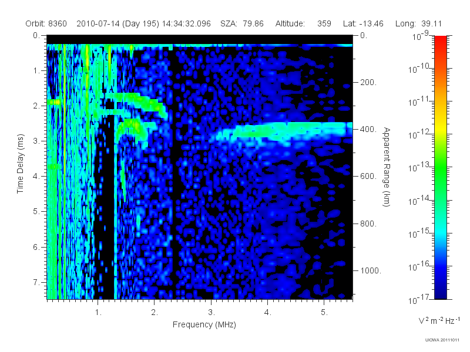This screenshot has width=470, height=352.
Task: Click the '10⁻⁹' color bar tick label
Action: [421, 35]
